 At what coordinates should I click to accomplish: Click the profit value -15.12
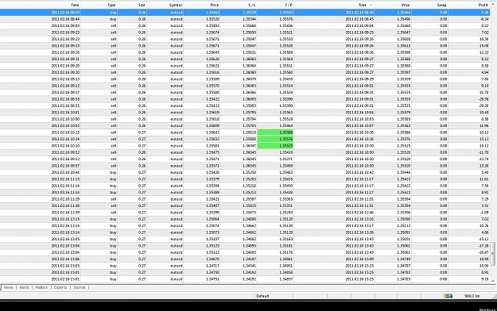[483, 239]
